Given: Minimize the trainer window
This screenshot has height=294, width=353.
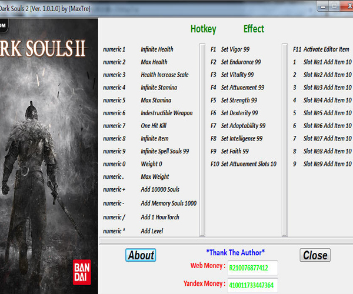Looking at the screenshot, I should click(323, 6).
